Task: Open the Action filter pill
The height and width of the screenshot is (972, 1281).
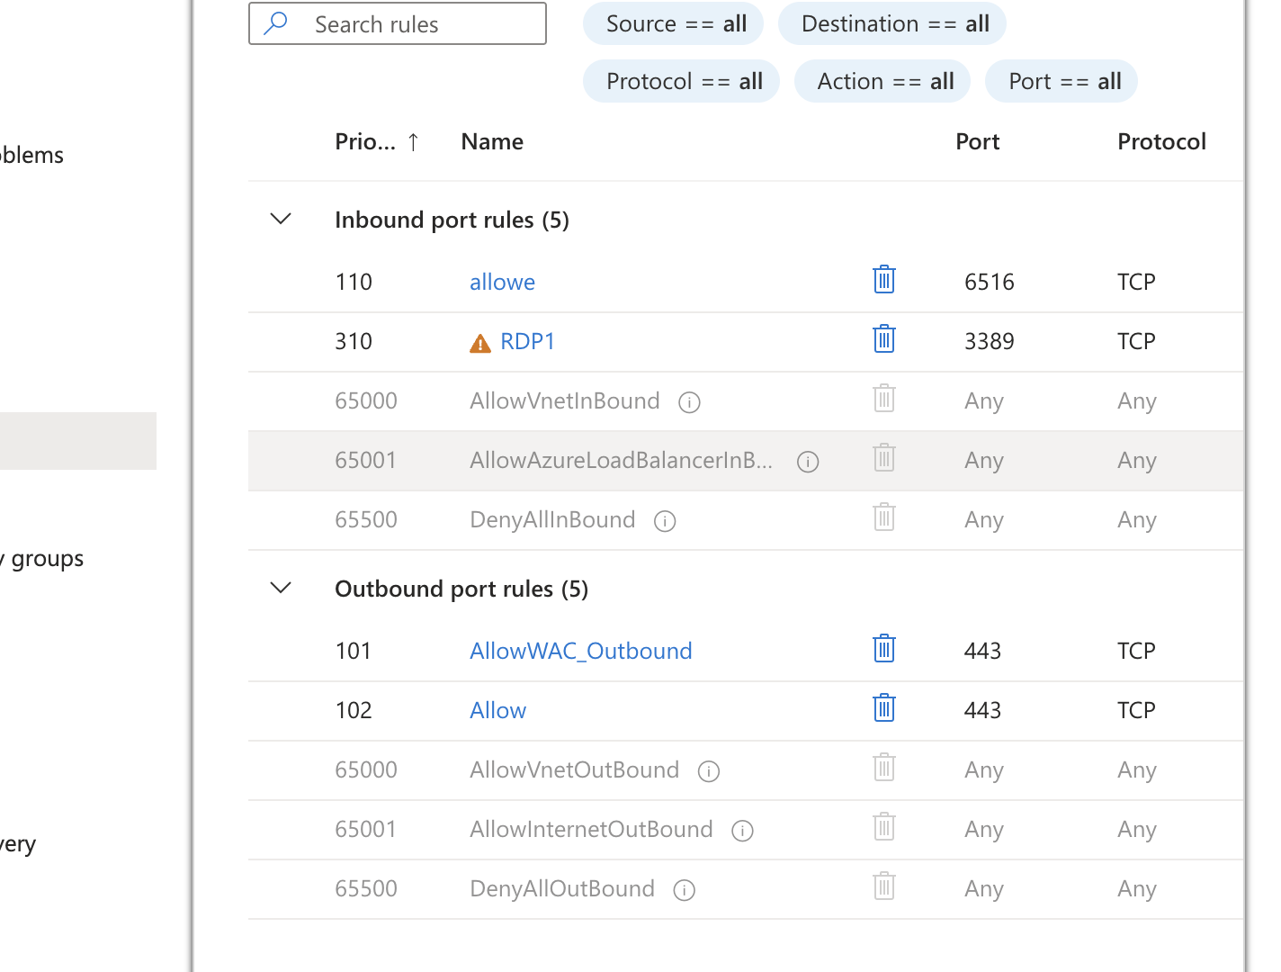Action: click(x=882, y=82)
